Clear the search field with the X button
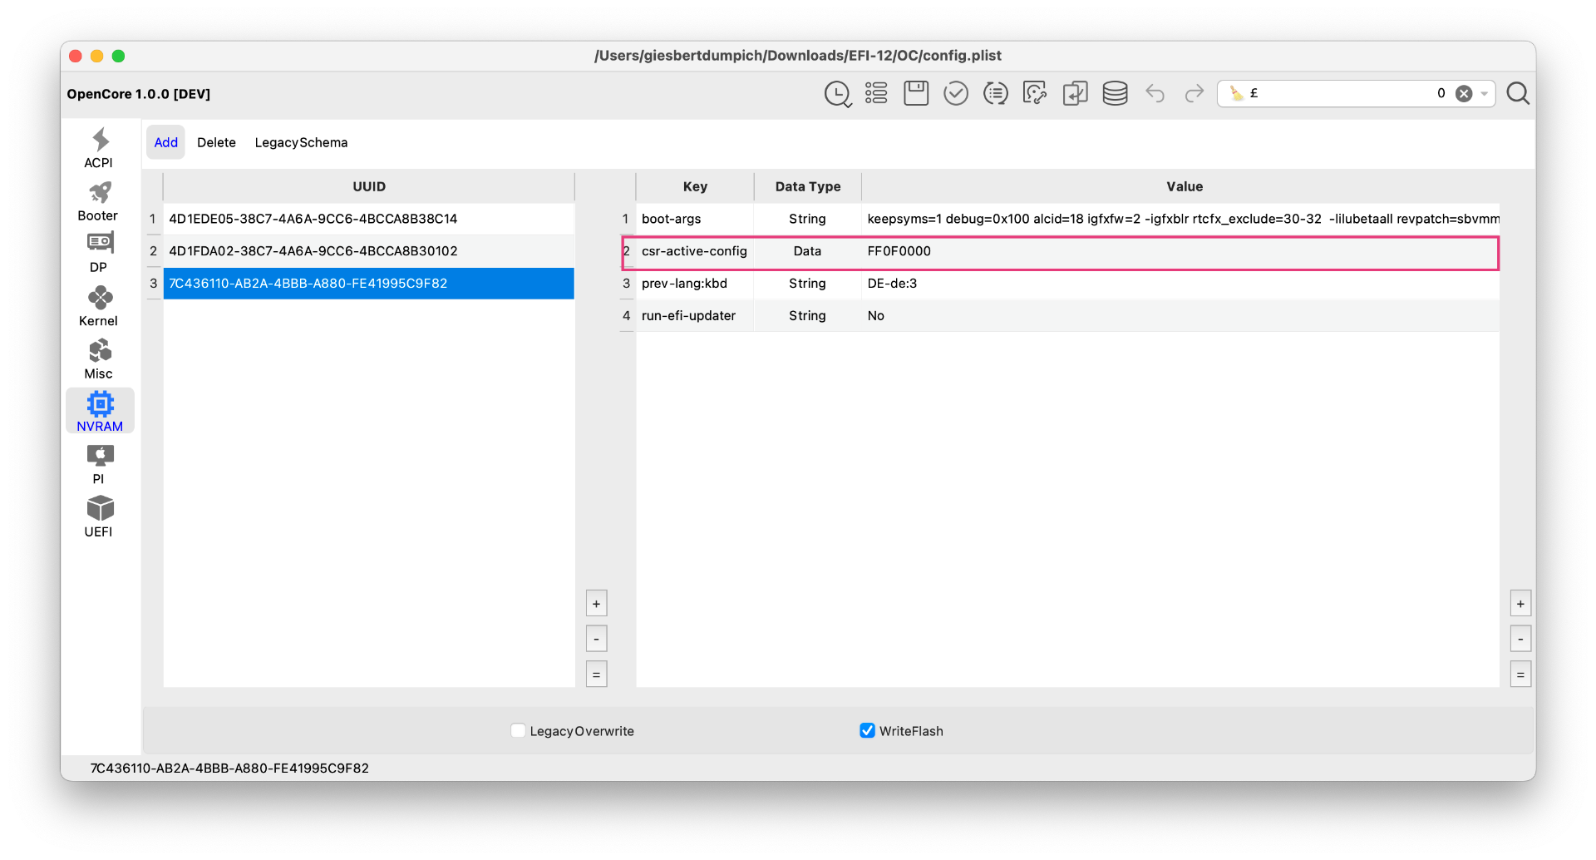Image resolution: width=1596 pixels, height=860 pixels. [x=1464, y=94]
